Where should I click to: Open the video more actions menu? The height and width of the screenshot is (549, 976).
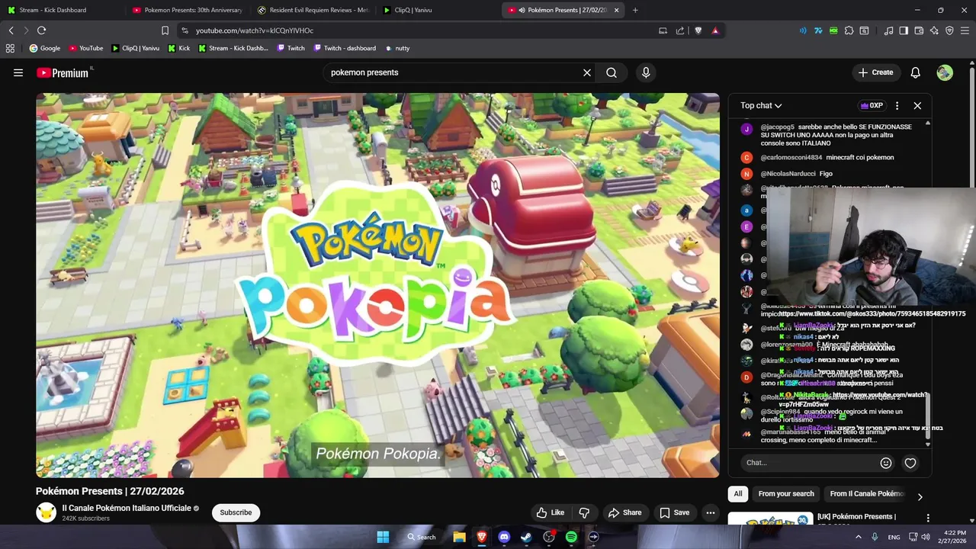tap(711, 512)
